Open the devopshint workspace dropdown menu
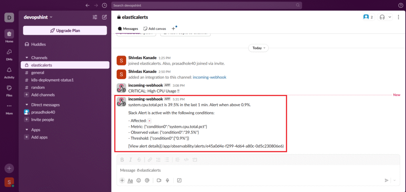 38,17
